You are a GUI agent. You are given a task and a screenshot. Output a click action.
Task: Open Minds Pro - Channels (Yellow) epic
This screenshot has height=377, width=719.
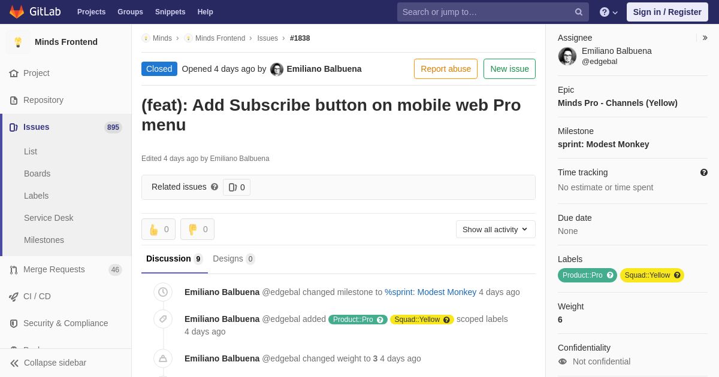click(x=618, y=103)
